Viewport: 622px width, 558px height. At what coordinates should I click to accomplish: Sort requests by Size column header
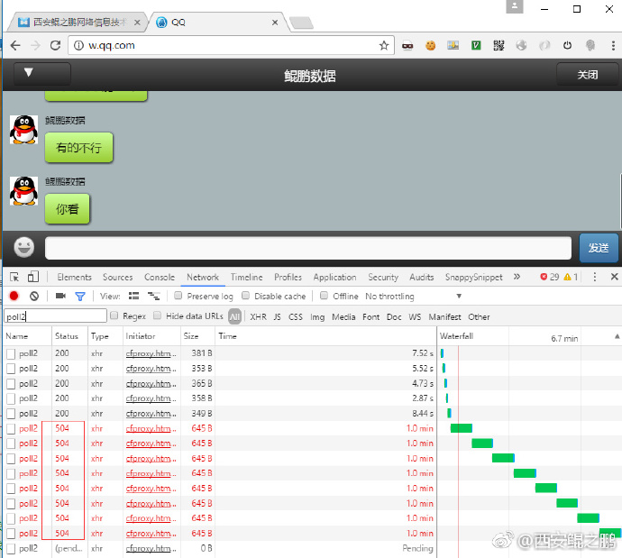tap(197, 336)
